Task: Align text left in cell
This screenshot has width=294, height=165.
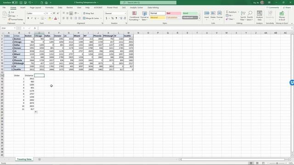Action: [x=63, y=18]
